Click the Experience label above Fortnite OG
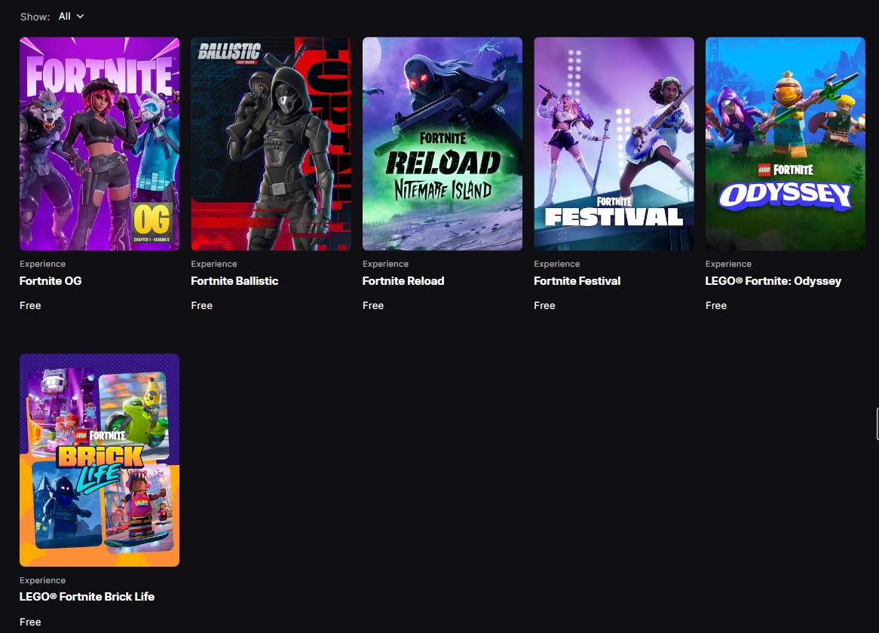The width and height of the screenshot is (879, 633). click(x=43, y=264)
